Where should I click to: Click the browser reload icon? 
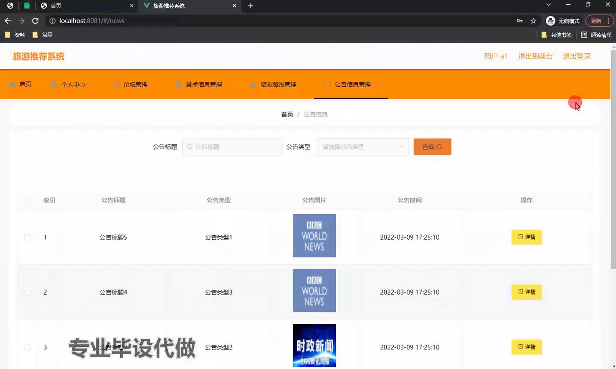(36, 20)
